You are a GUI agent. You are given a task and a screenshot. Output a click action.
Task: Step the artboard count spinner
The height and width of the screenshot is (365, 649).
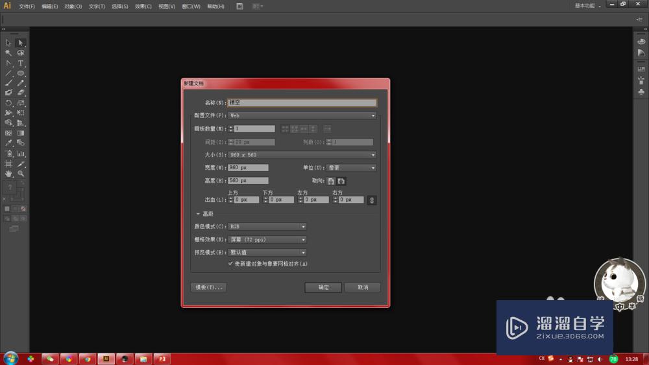[x=231, y=129]
